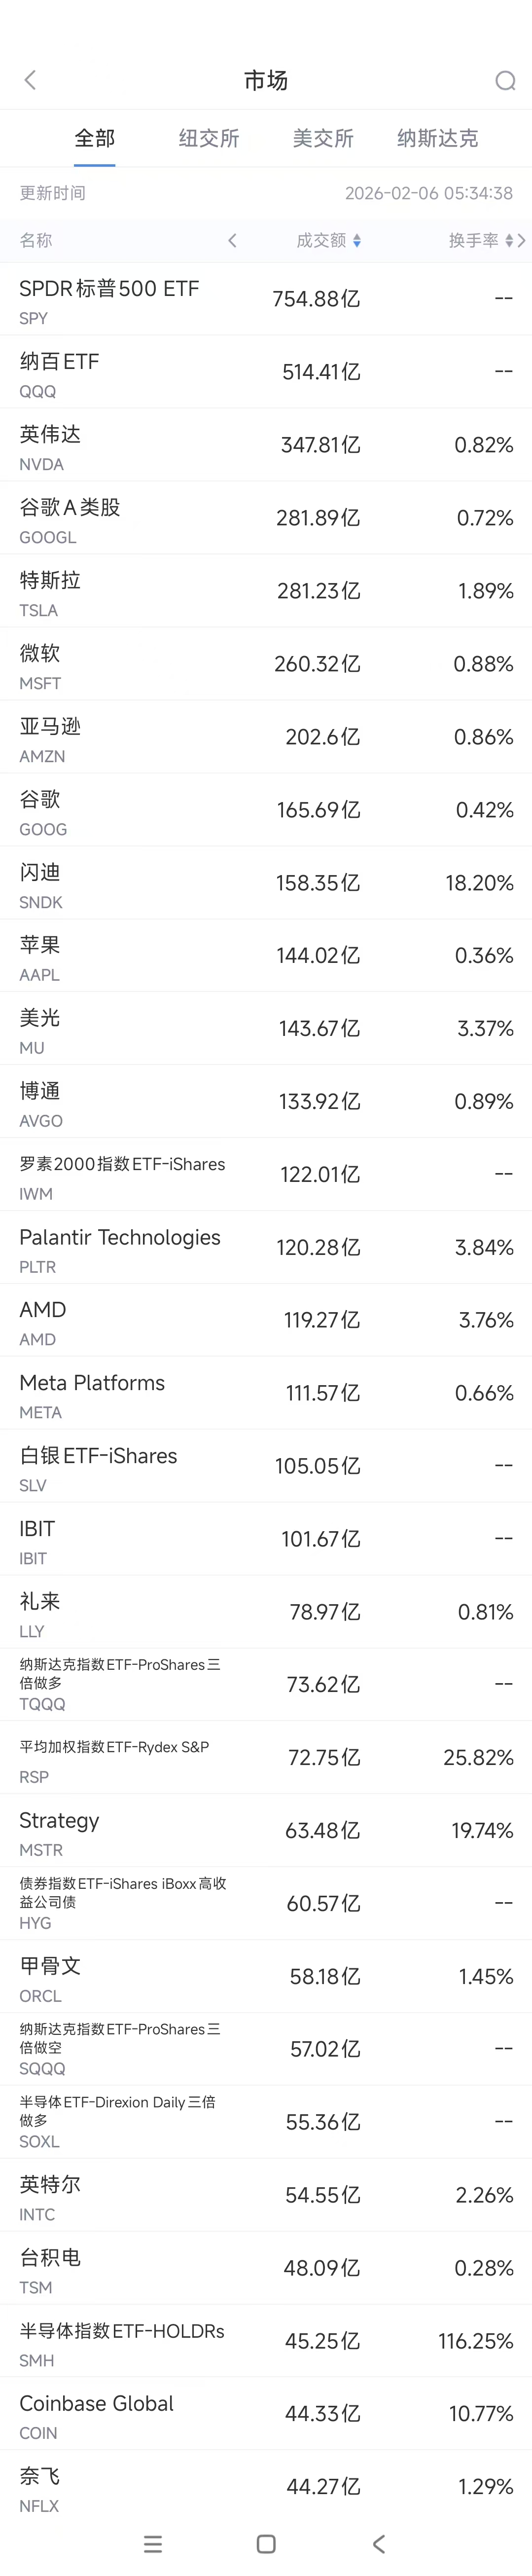
Task: Tap the back arrow in the header
Action: 30,80
